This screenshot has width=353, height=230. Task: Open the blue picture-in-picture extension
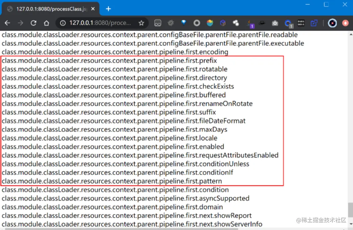314,23
